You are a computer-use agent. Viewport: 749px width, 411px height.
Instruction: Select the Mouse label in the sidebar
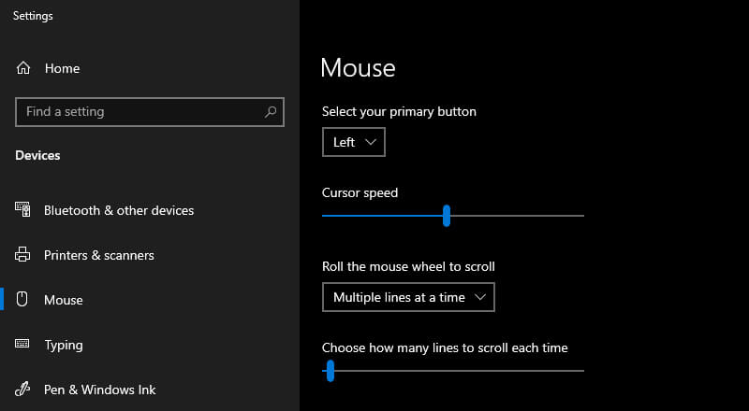64,300
